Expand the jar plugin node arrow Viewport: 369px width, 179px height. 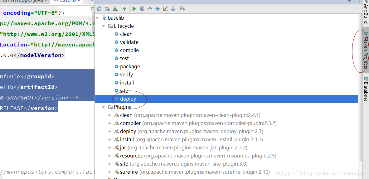coord(110,148)
